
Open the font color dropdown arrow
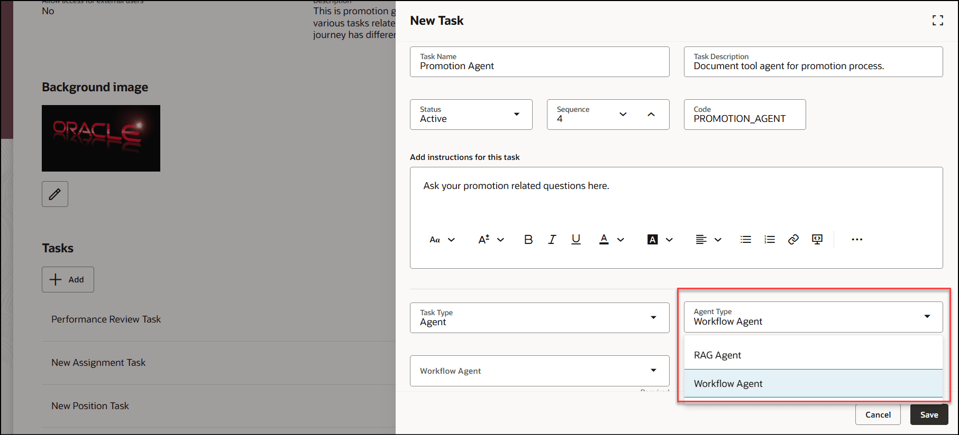(620, 240)
